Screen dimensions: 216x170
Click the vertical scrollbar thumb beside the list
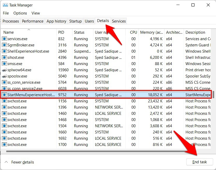point(213,95)
